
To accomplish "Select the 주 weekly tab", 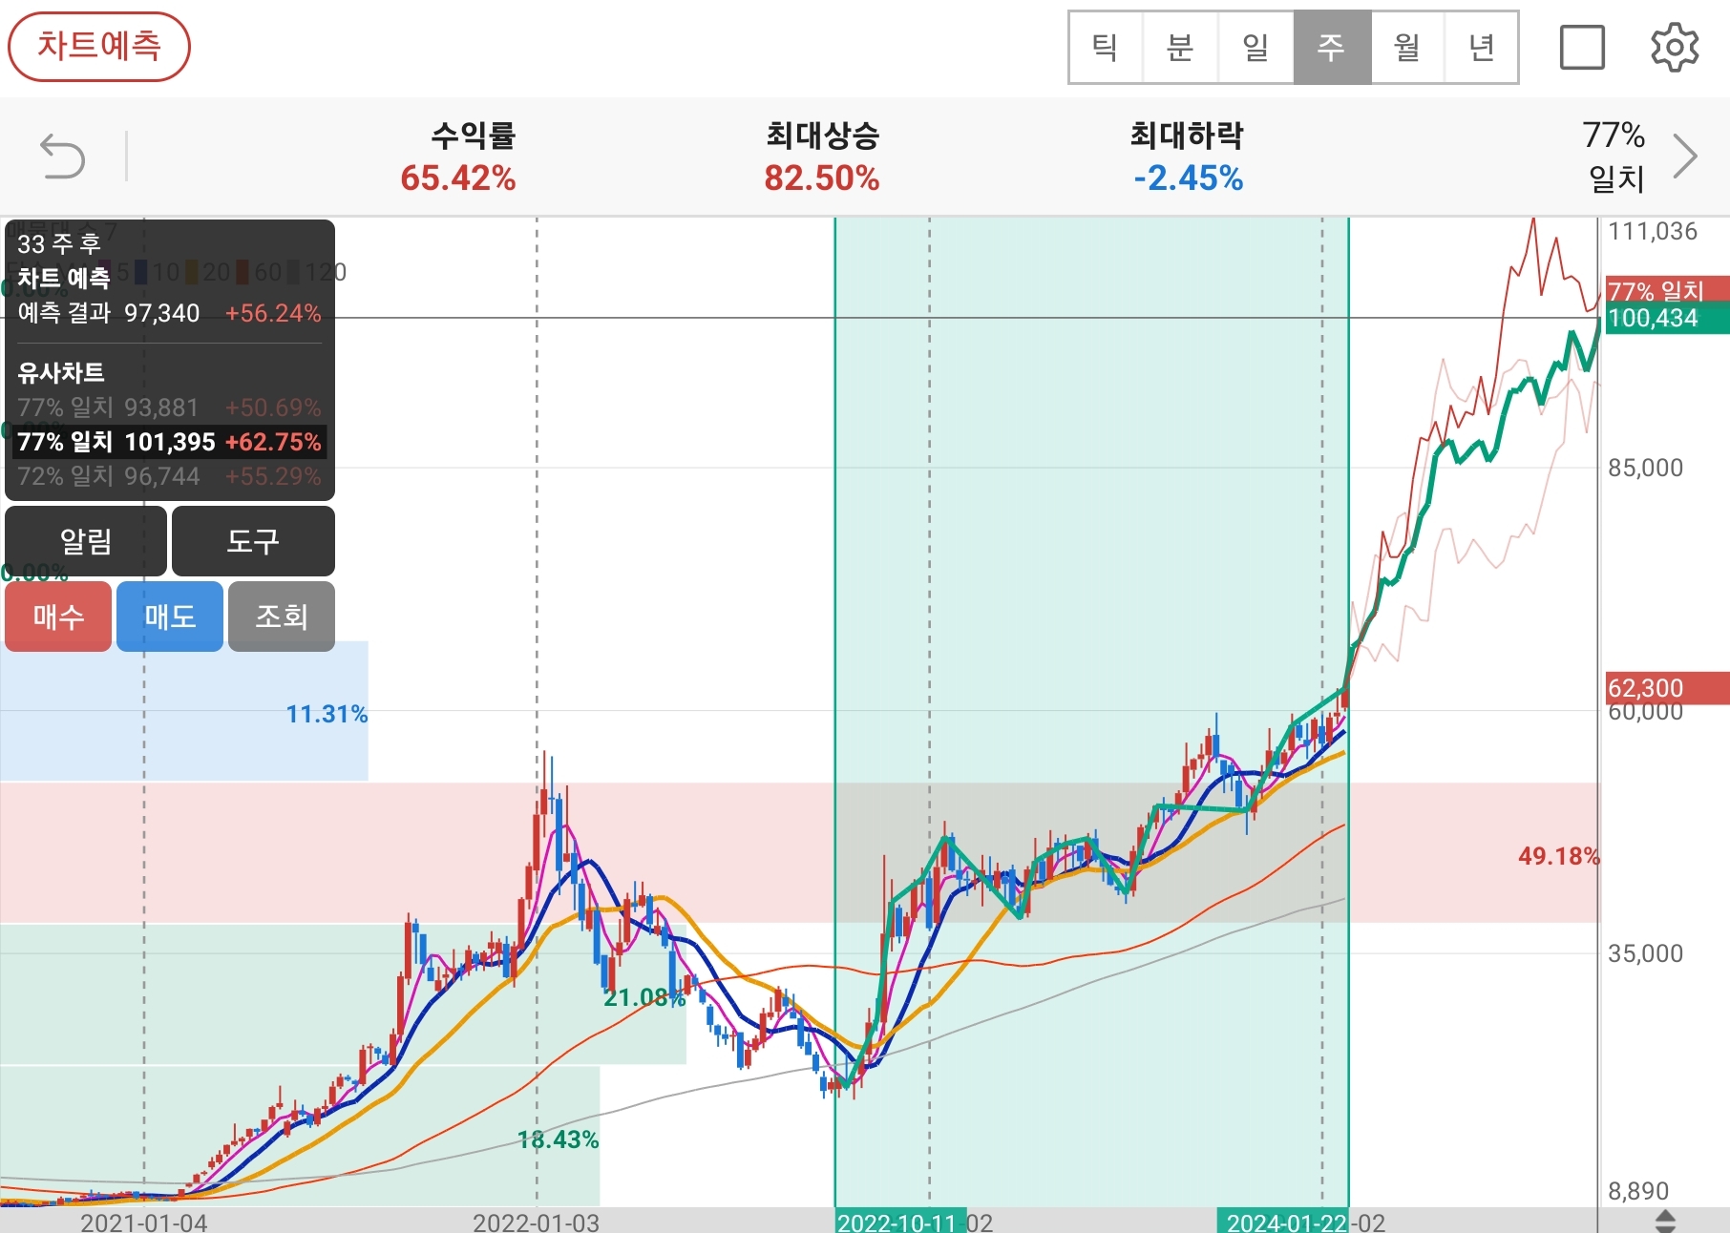I will coord(1332,48).
